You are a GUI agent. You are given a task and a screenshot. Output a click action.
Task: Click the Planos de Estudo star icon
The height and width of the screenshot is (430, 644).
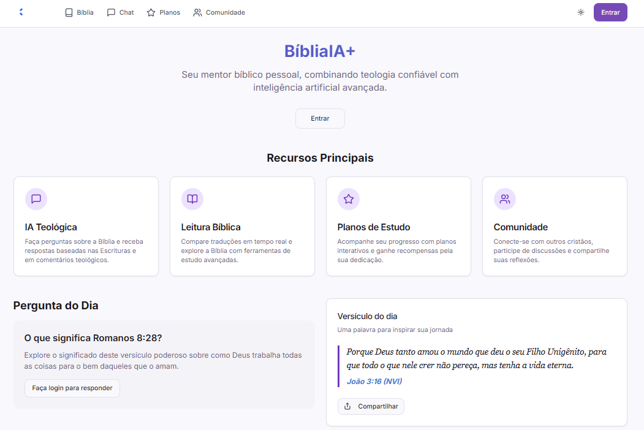pyautogui.click(x=349, y=199)
